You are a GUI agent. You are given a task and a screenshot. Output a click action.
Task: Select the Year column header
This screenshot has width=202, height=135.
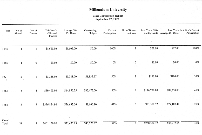[x=8, y=31]
